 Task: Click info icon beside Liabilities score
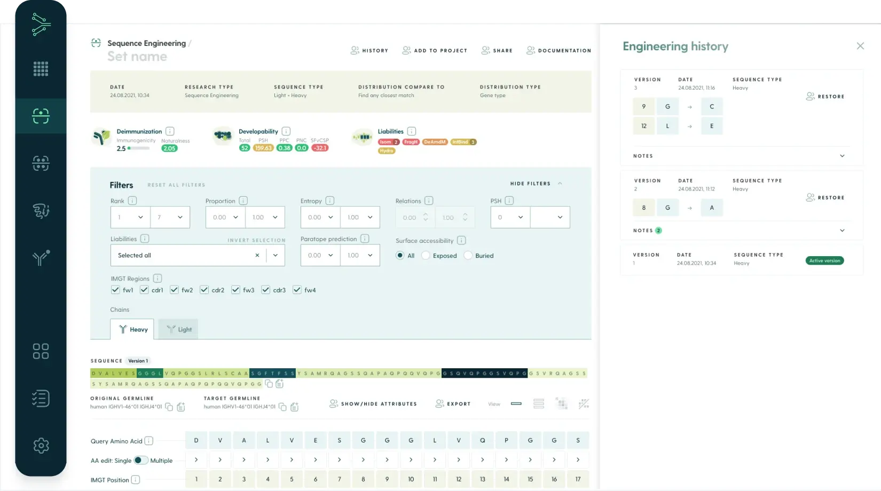412,131
